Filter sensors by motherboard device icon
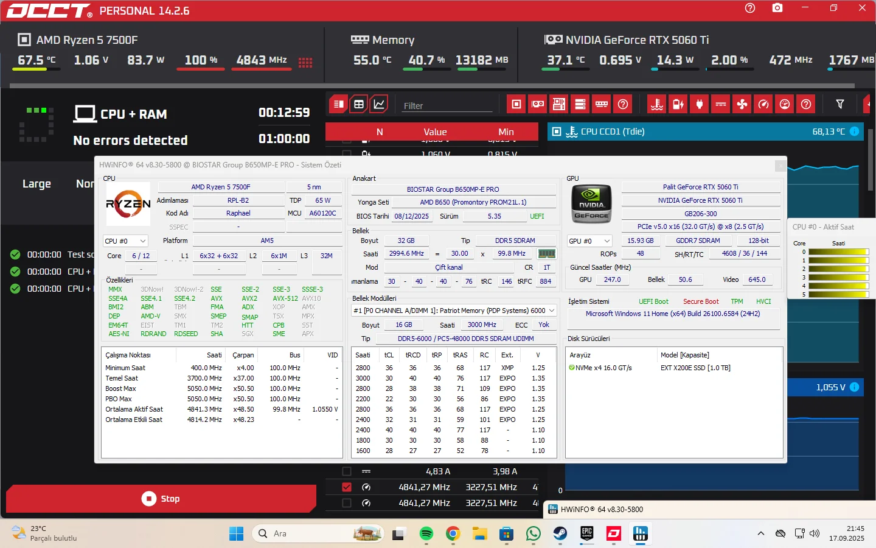The width and height of the screenshot is (876, 548). pos(559,104)
